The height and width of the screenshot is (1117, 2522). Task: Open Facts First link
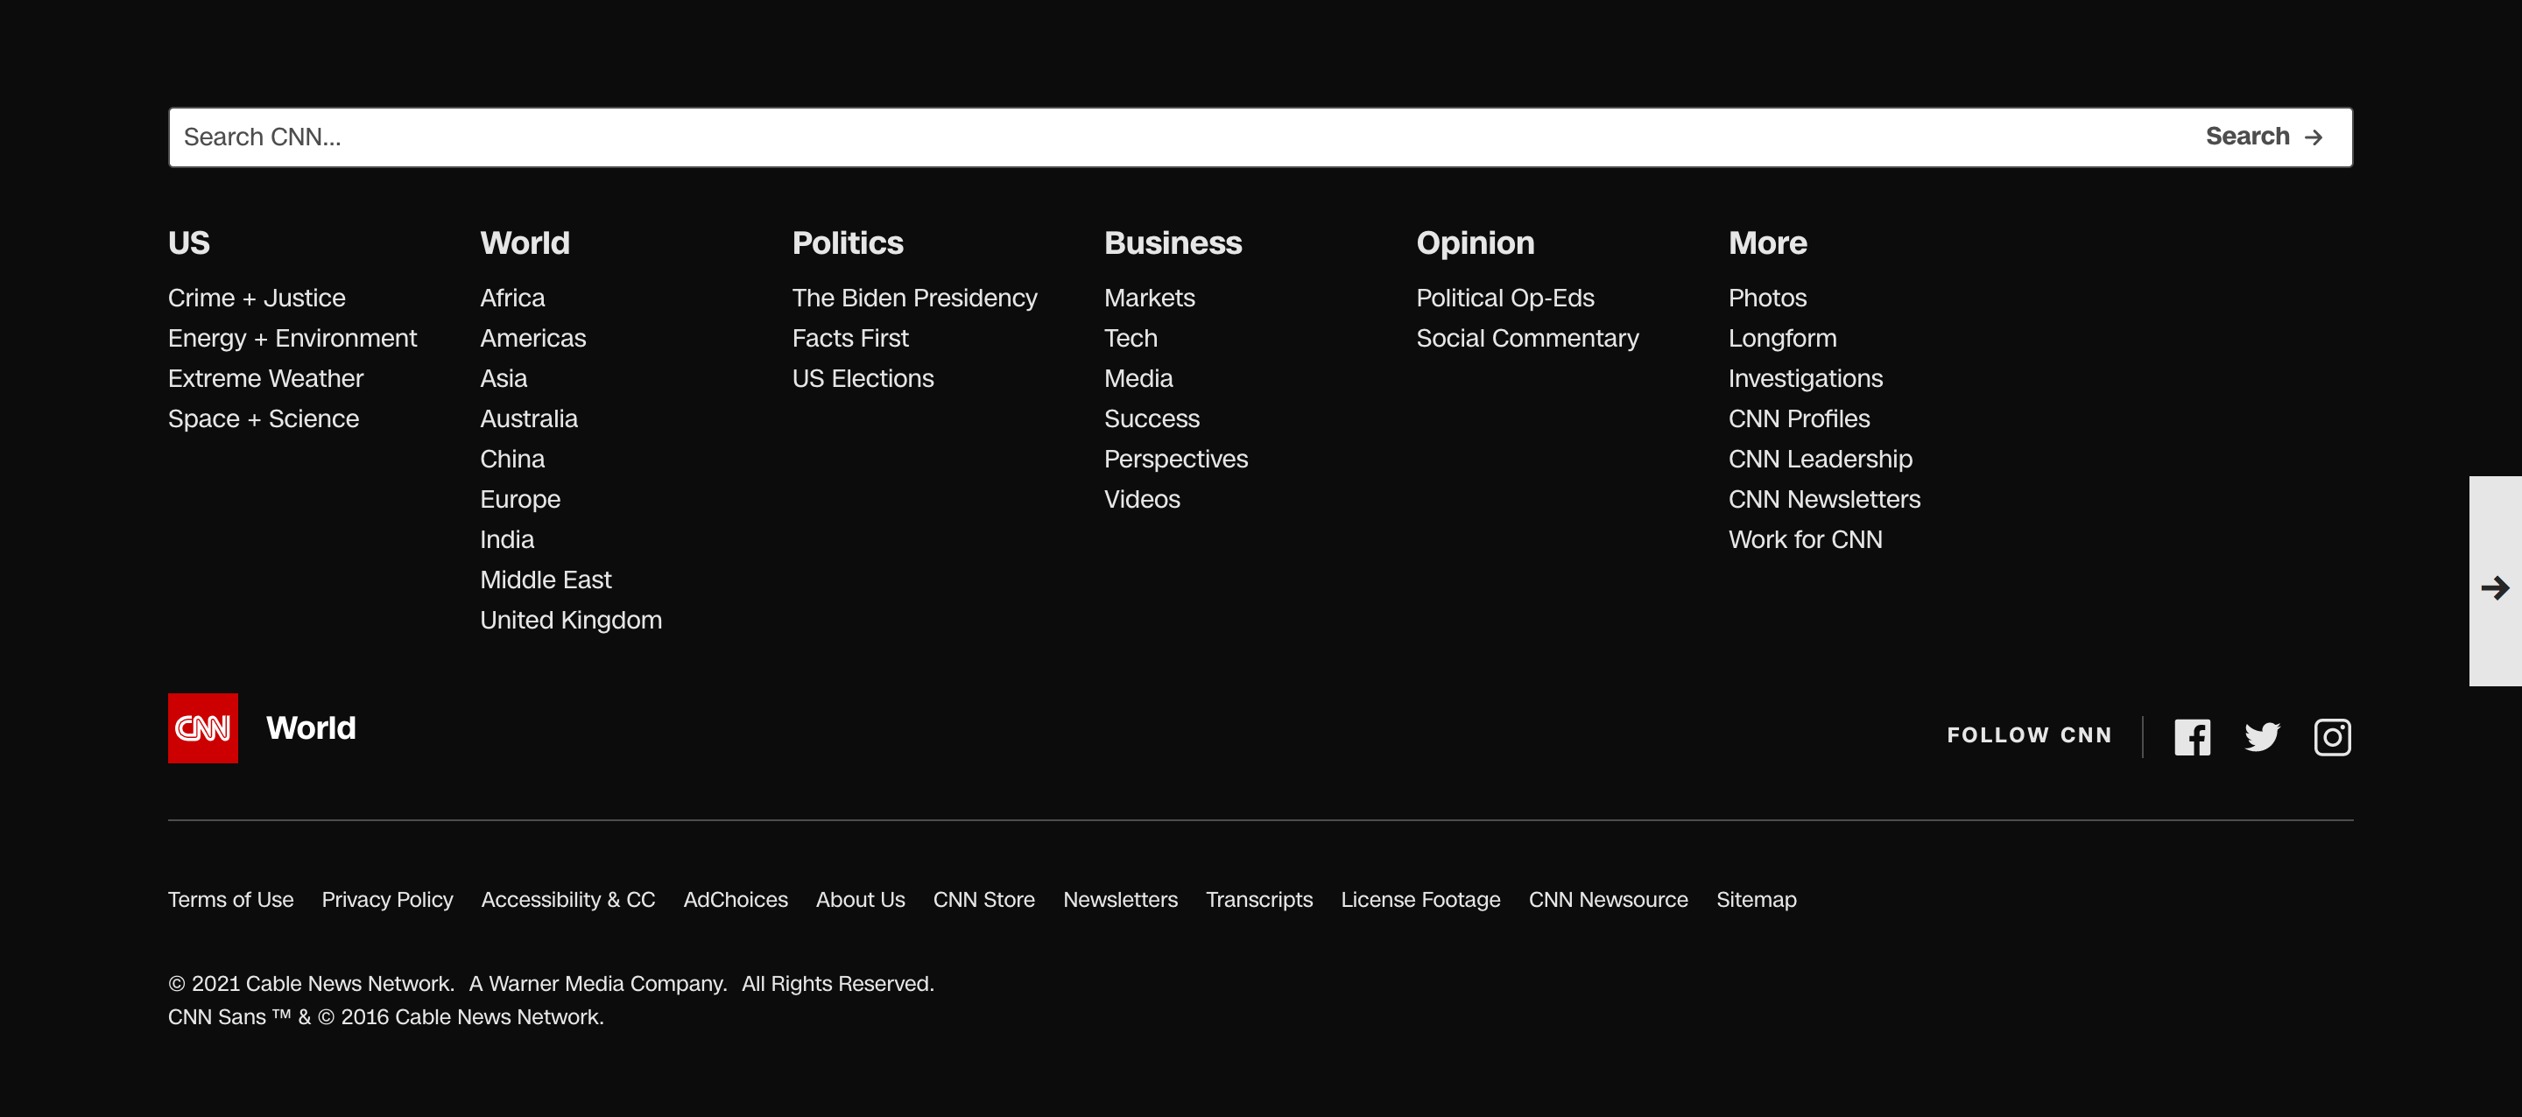(x=849, y=338)
